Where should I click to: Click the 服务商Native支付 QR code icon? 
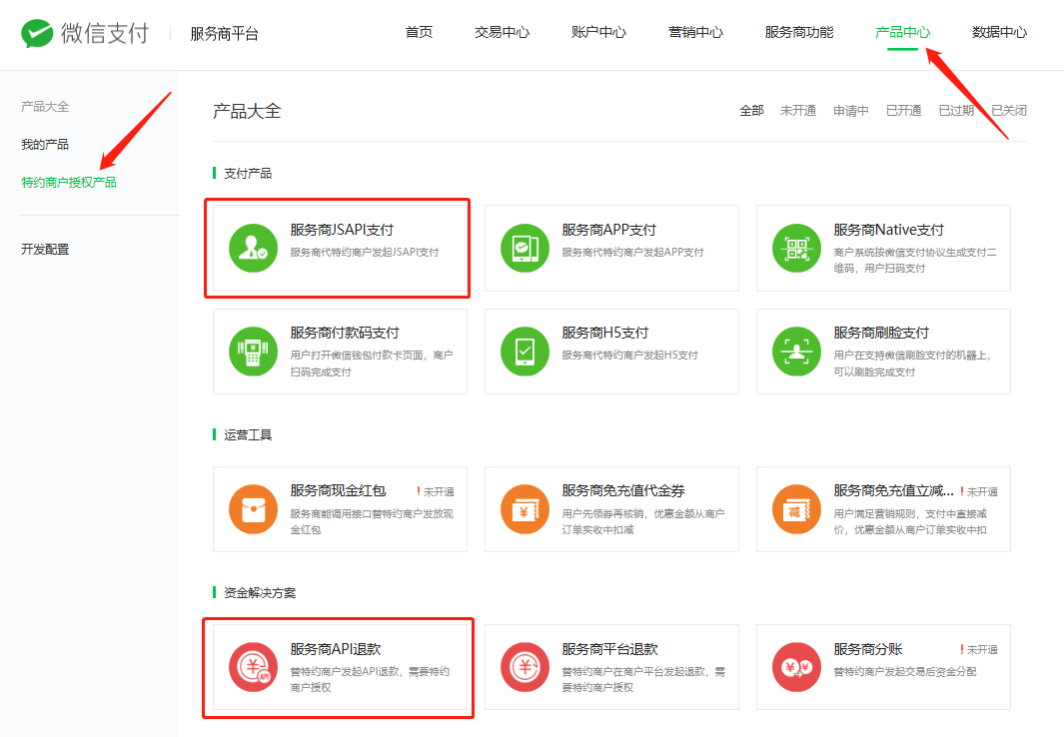click(796, 248)
